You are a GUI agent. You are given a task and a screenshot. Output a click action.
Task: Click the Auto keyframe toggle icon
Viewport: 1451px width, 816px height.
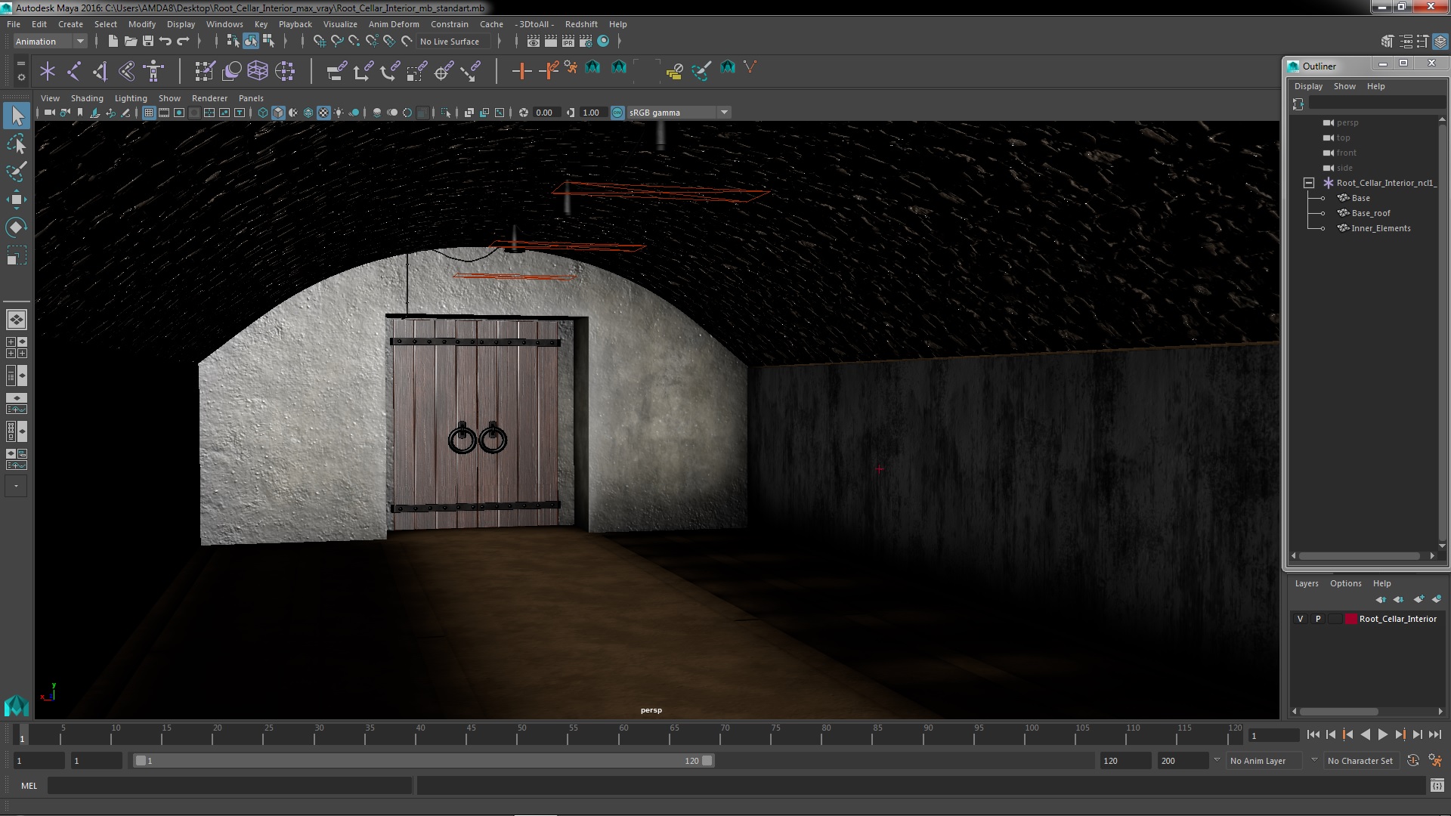(x=1412, y=761)
